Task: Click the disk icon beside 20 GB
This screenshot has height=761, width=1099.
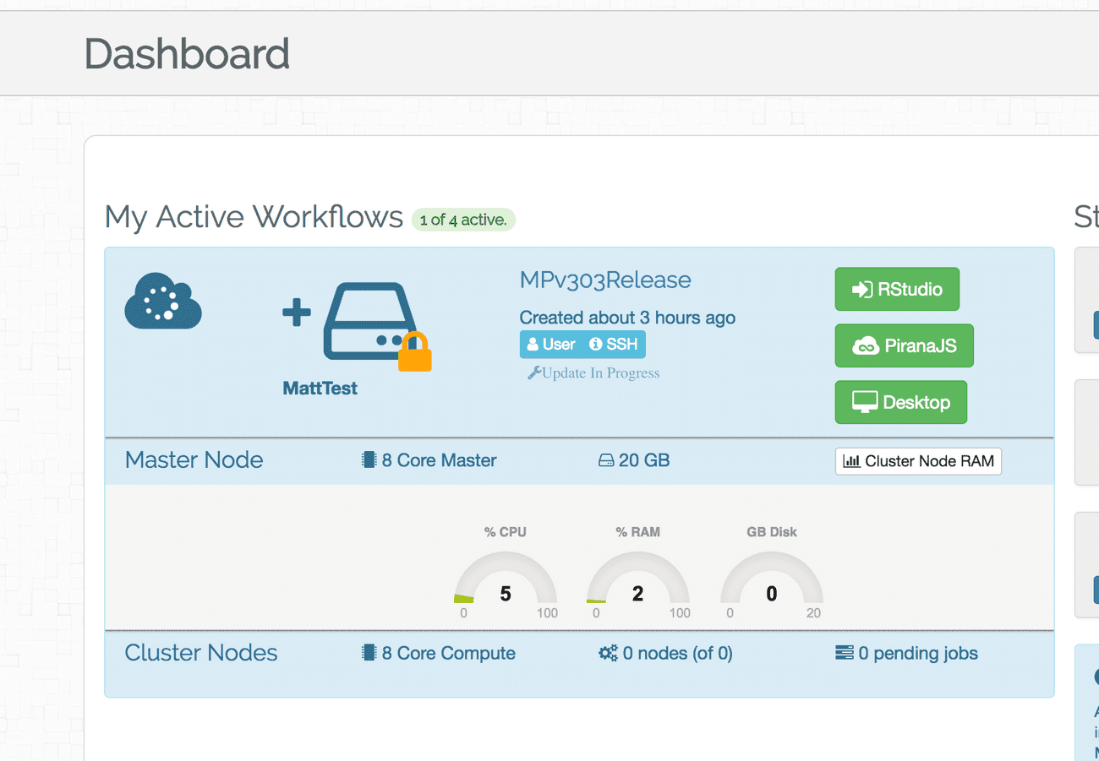Action: pyautogui.click(x=605, y=459)
